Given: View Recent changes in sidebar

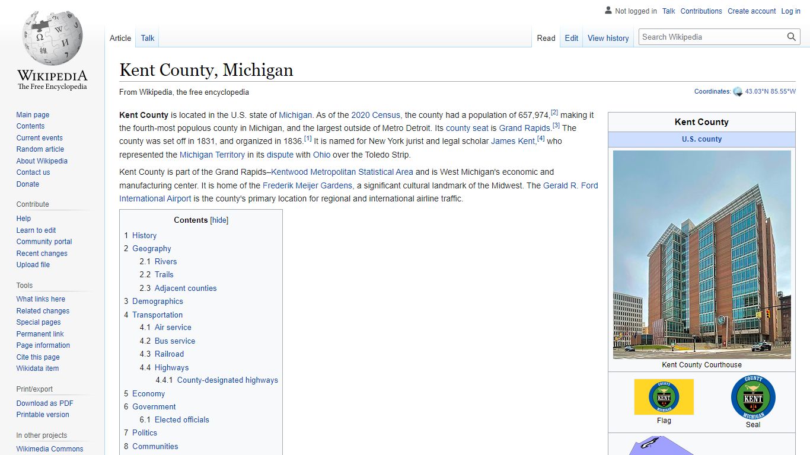Looking at the screenshot, I should pyautogui.click(x=42, y=254).
